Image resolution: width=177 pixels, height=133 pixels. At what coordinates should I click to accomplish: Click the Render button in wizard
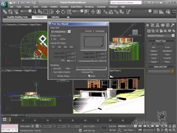click(92, 76)
